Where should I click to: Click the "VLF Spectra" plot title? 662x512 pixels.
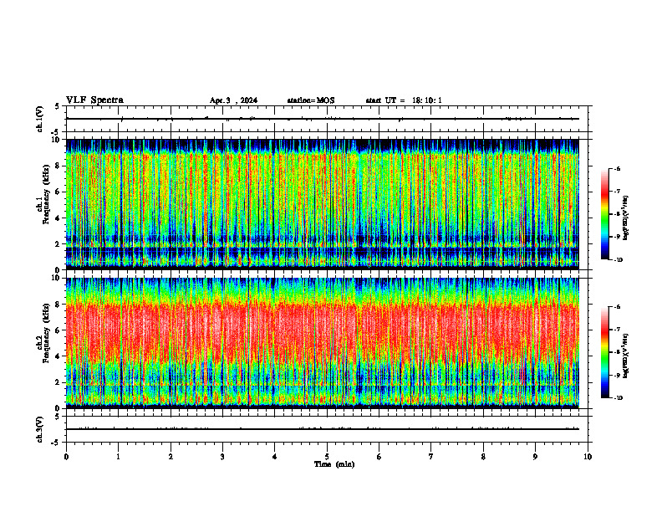pos(94,100)
